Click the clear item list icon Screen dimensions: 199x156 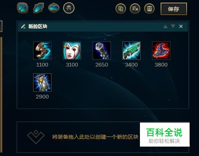(x=135, y=9)
